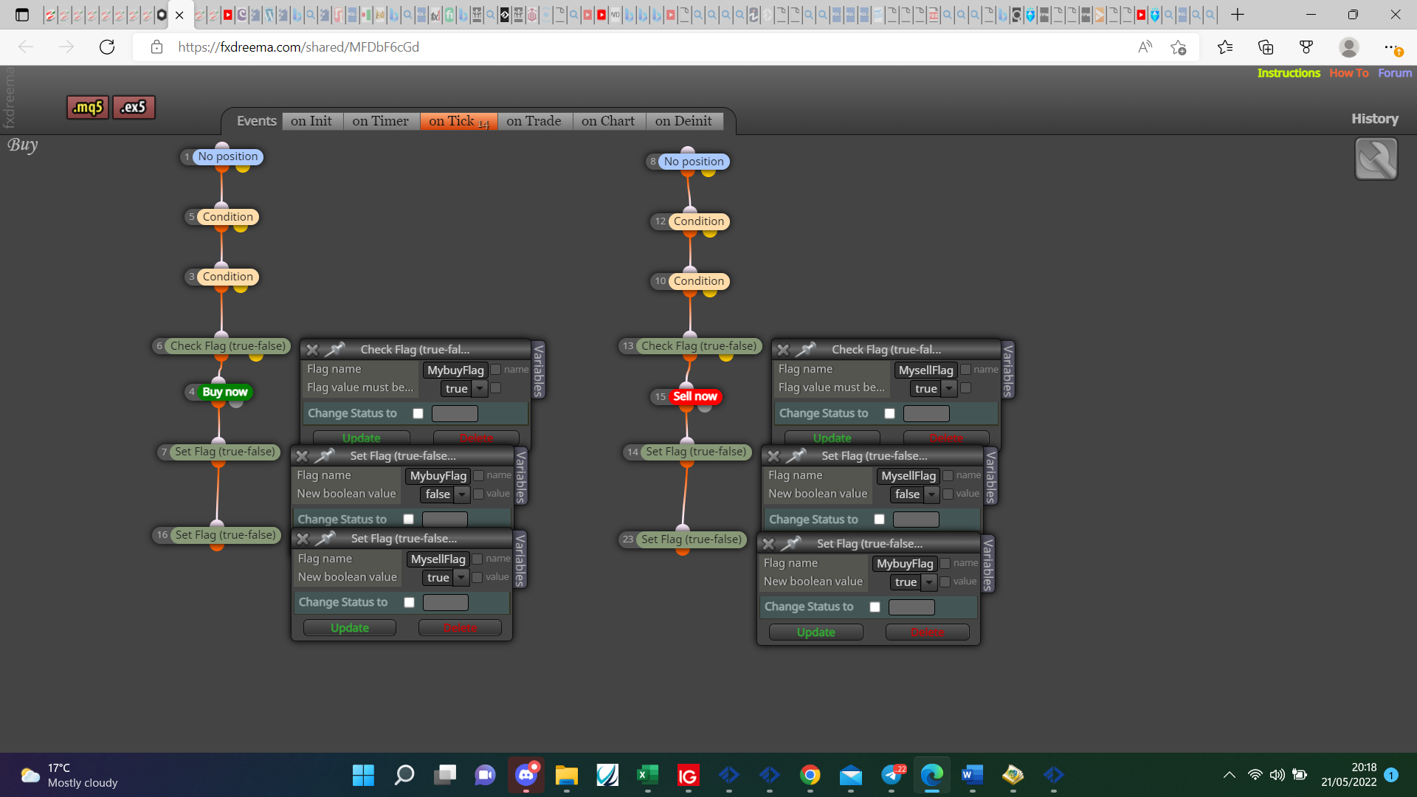Pin the MysellFlag Check Flag panel
The image size is (1417, 797).
[x=806, y=348]
